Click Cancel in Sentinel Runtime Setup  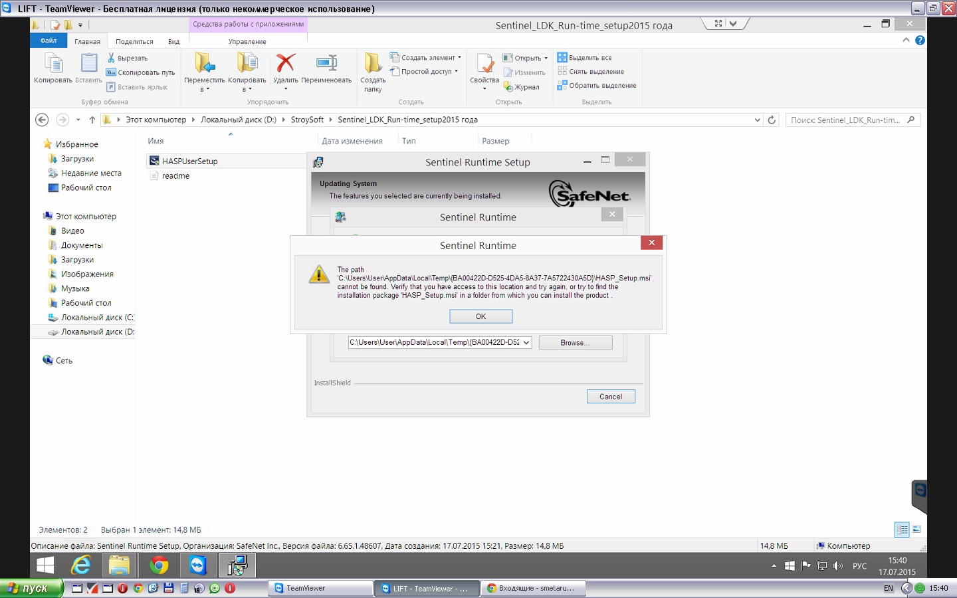[611, 397]
